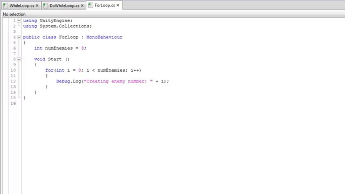Click the "Creating enemy number: " string
The width and height of the screenshot is (345, 194).
[118, 81]
